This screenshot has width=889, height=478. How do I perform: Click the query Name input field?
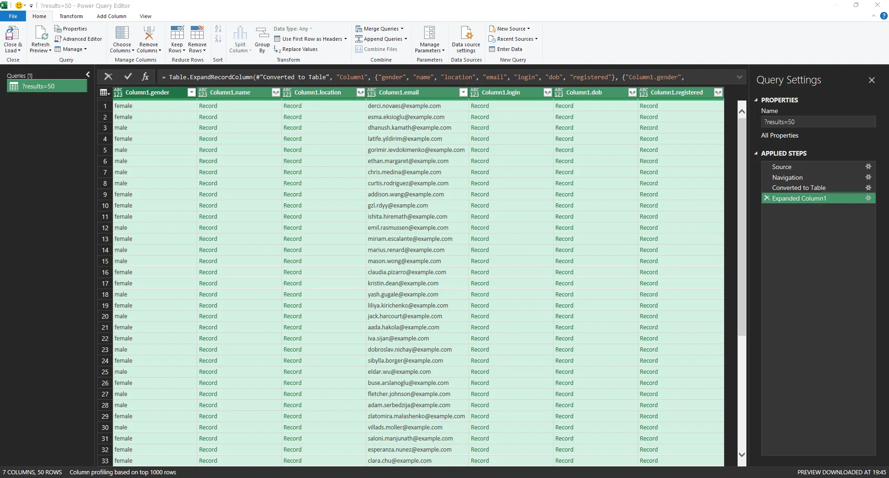[818, 122]
